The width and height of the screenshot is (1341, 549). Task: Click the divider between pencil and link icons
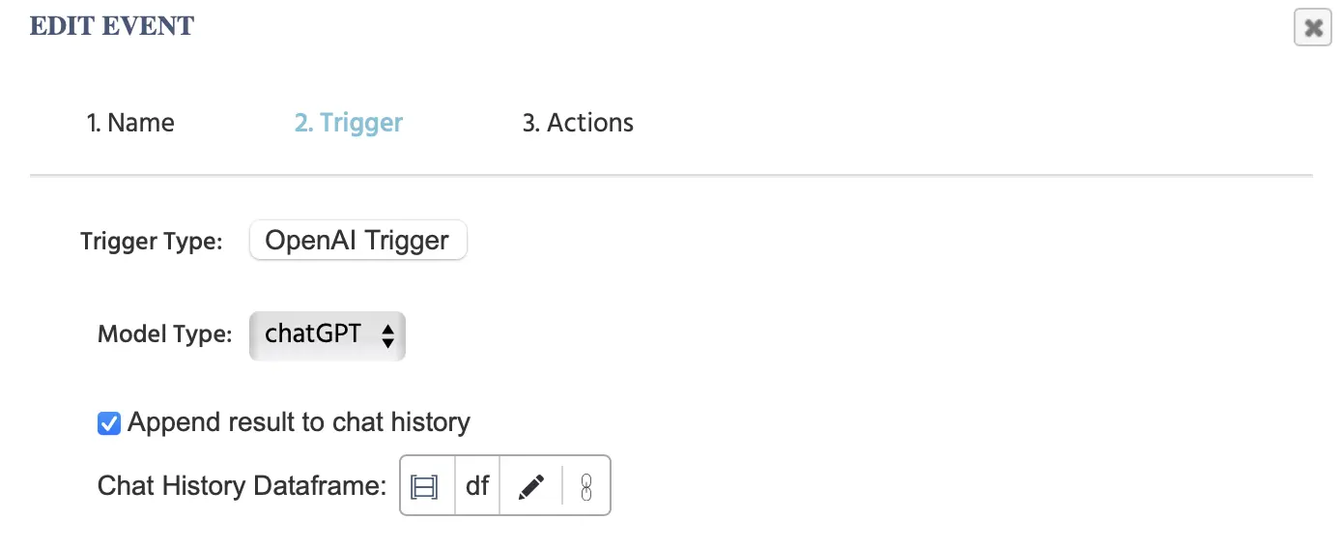click(x=562, y=486)
